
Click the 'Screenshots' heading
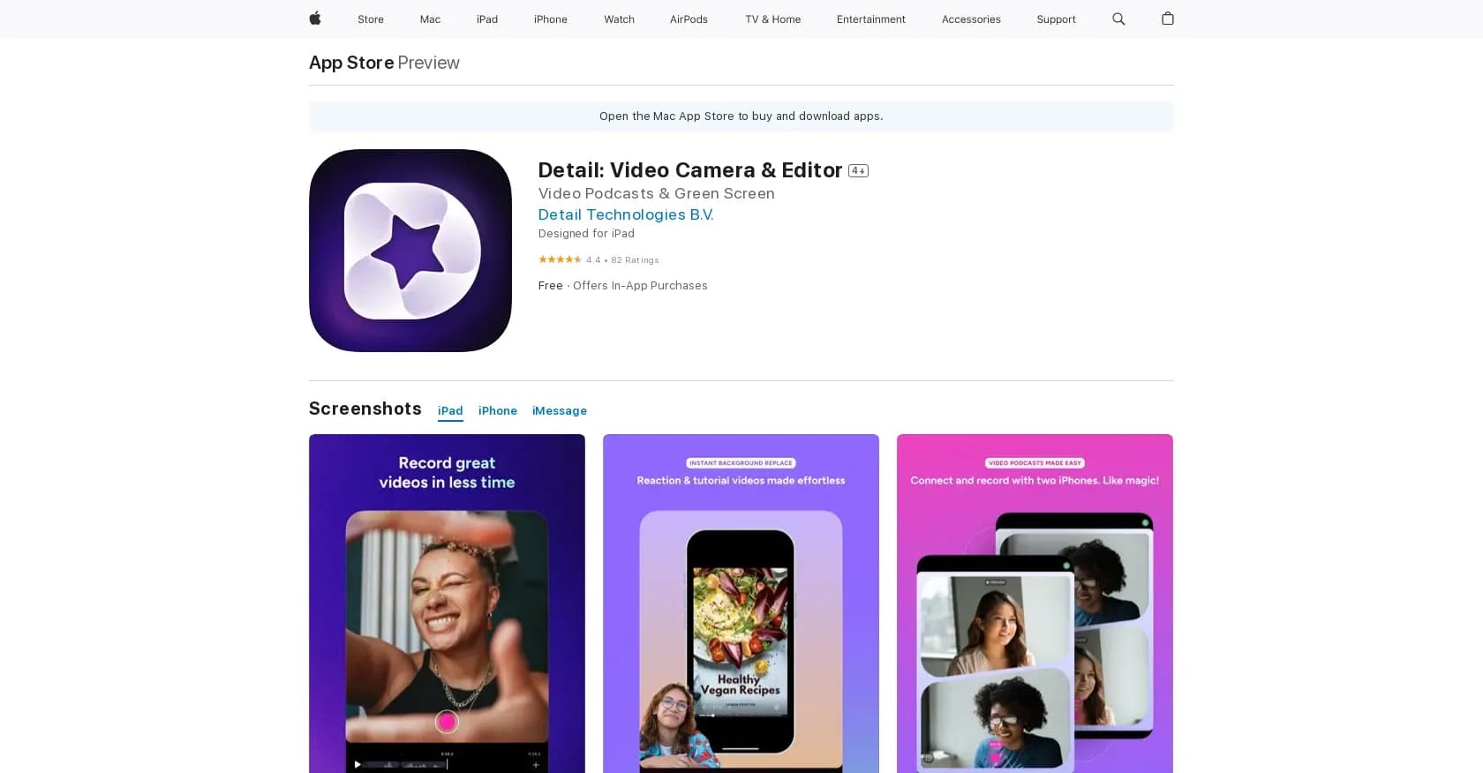(x=365, y=409)
